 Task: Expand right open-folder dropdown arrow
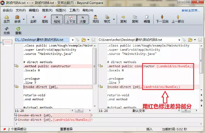pos(195,40)
